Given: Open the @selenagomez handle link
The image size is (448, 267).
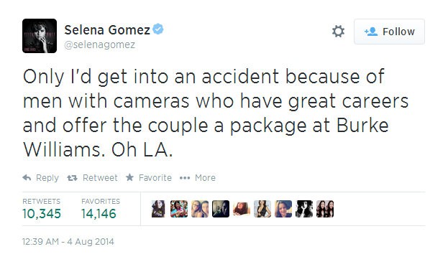Looking at the screenshot, I should [100, 44].
